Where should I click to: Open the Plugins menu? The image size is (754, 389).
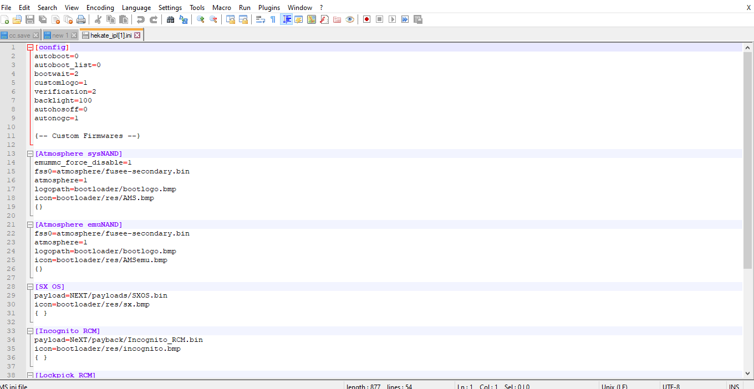pos(269,7)
